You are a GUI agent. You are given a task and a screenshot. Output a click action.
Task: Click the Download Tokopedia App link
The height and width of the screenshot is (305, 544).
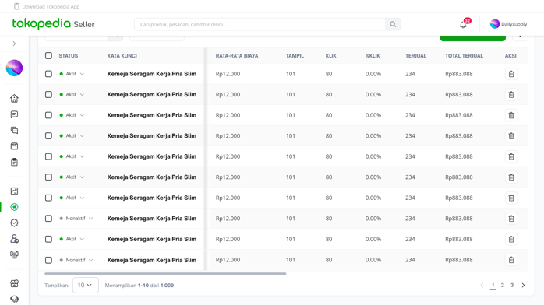[47, 6]
